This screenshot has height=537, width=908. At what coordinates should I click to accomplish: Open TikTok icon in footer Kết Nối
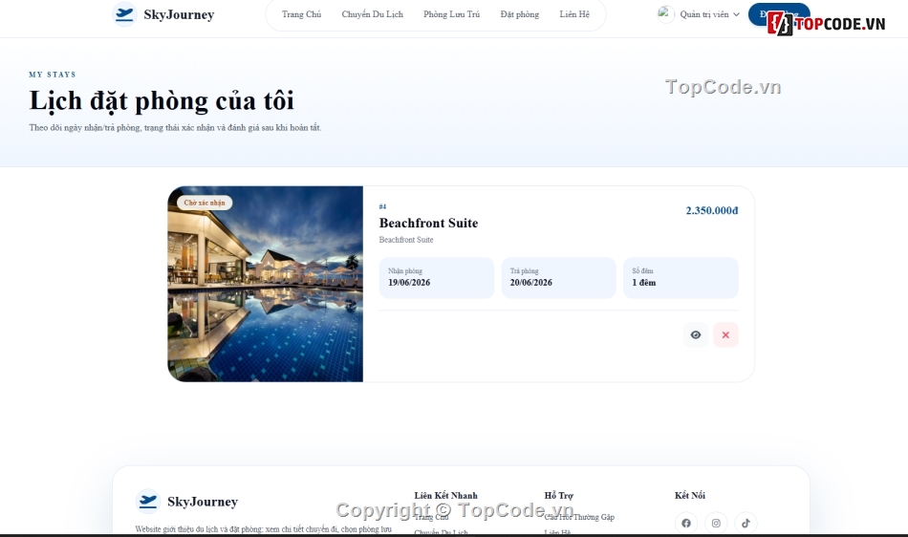click(x=746, y=523)
